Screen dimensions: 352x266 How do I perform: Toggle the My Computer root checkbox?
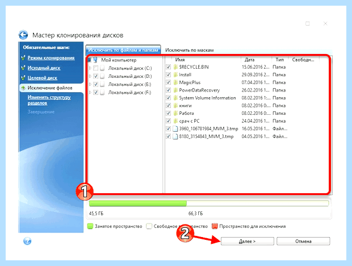click(x=90, y=60)
